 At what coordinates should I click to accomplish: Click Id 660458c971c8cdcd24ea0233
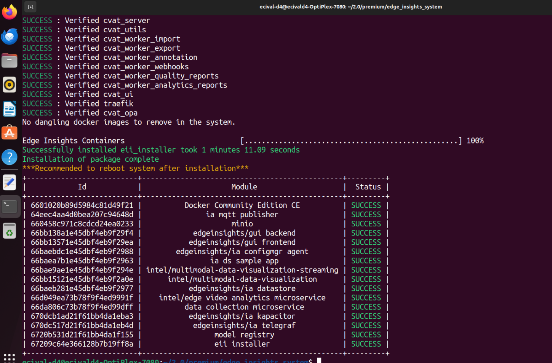tap(82, 224)
